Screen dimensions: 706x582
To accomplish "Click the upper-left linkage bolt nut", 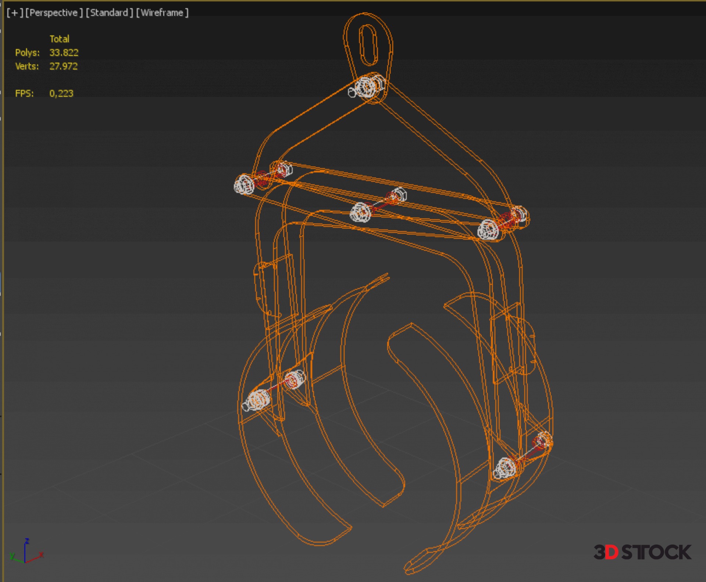I will click(x=244, y=184).
